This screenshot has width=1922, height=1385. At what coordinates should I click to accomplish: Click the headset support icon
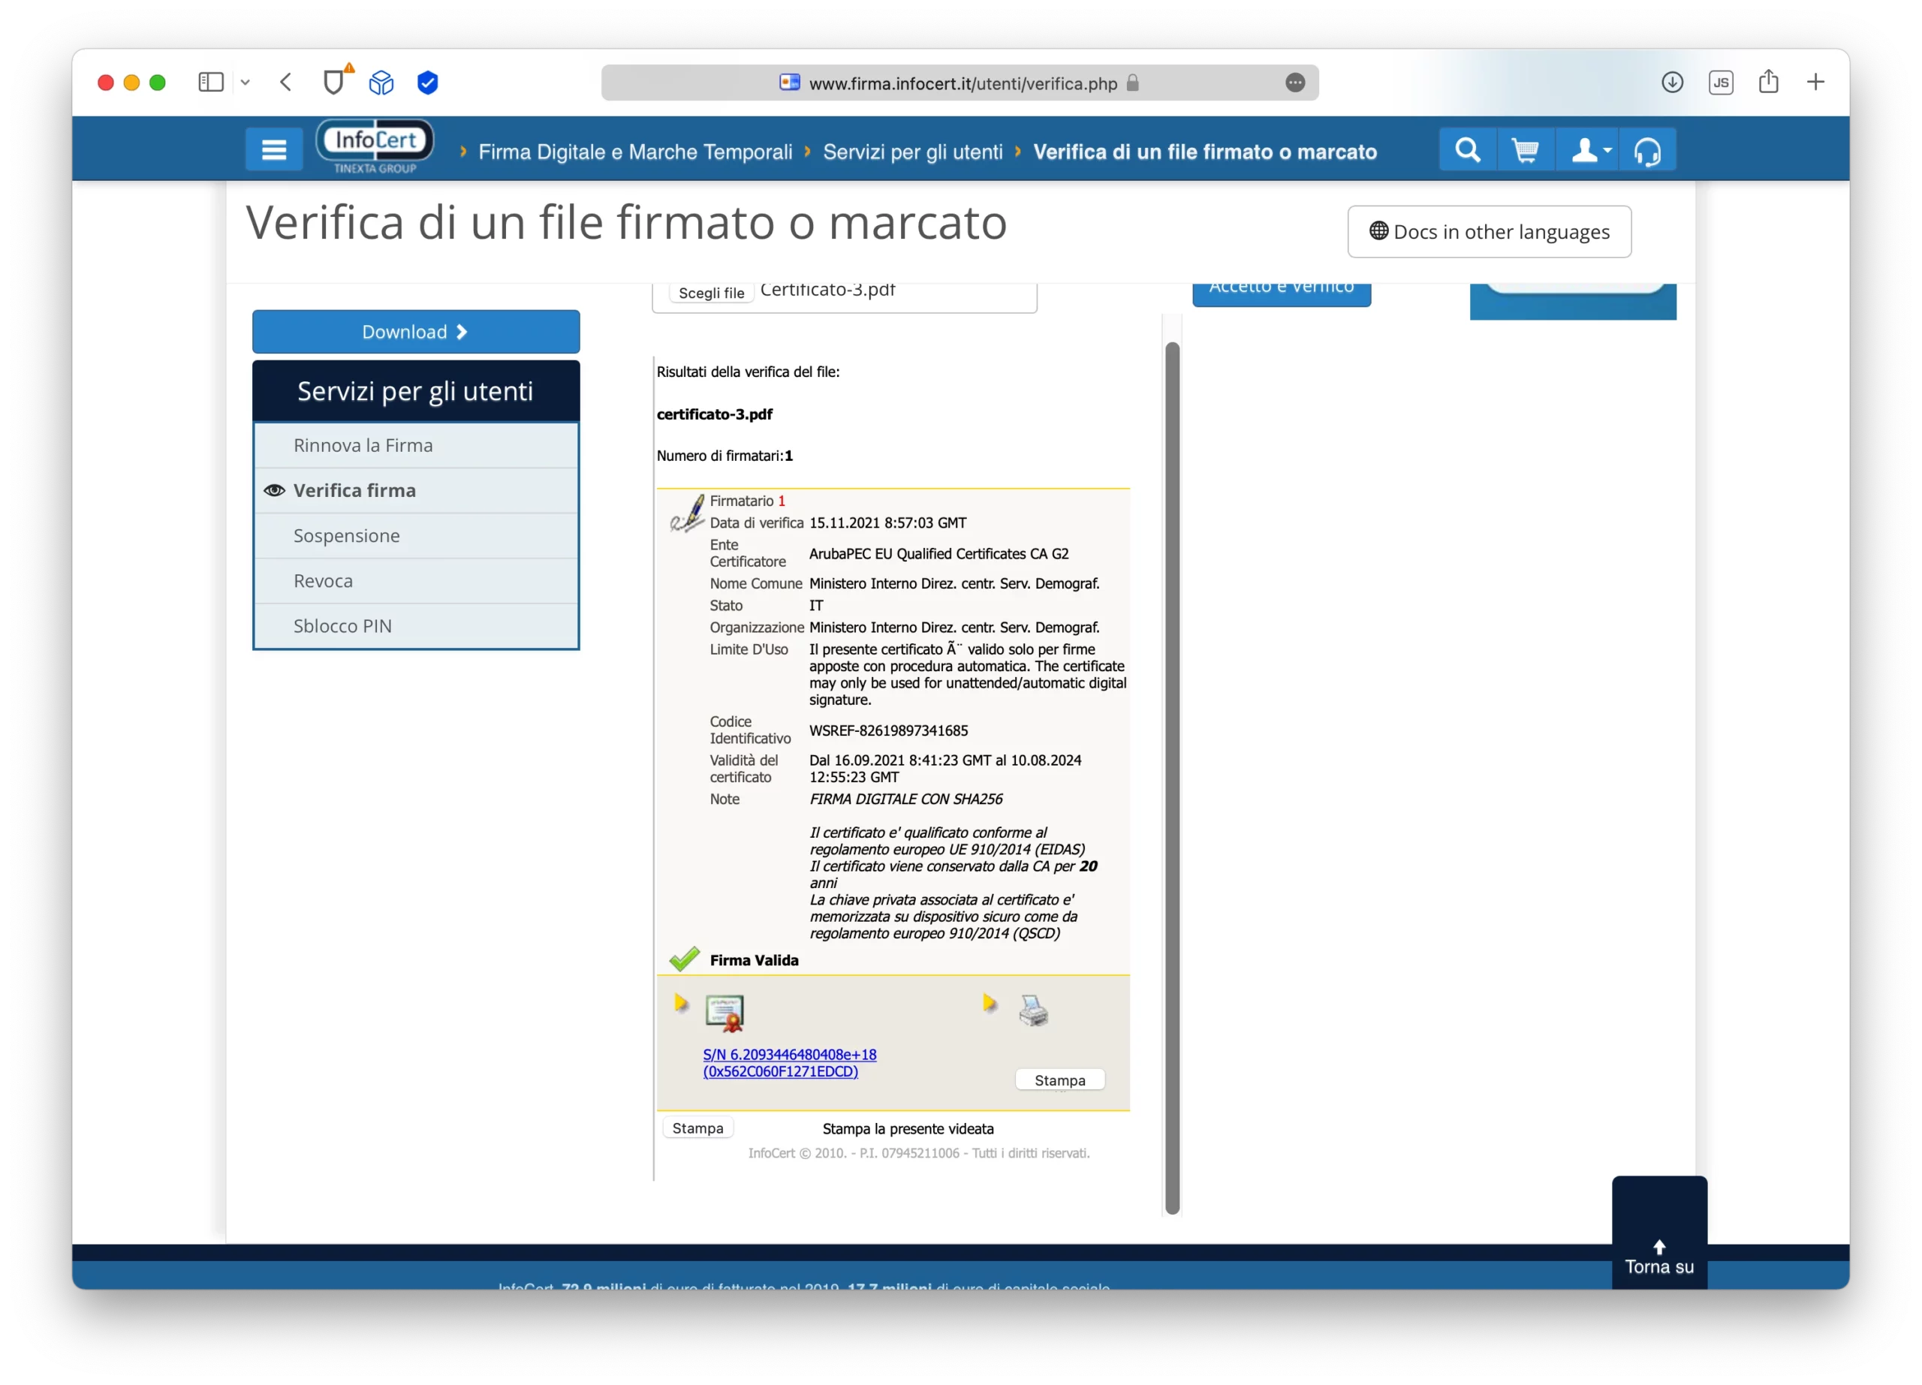point(1647,150)
